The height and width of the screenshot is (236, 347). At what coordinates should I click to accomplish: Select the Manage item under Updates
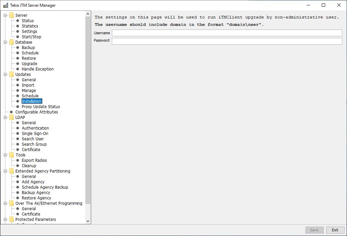[x=29, y=90]
